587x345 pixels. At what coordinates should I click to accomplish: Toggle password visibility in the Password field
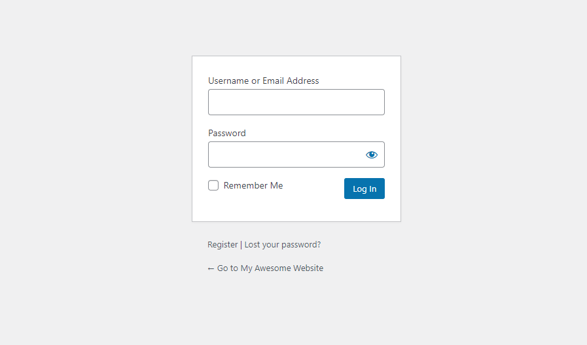click(372, 154)
